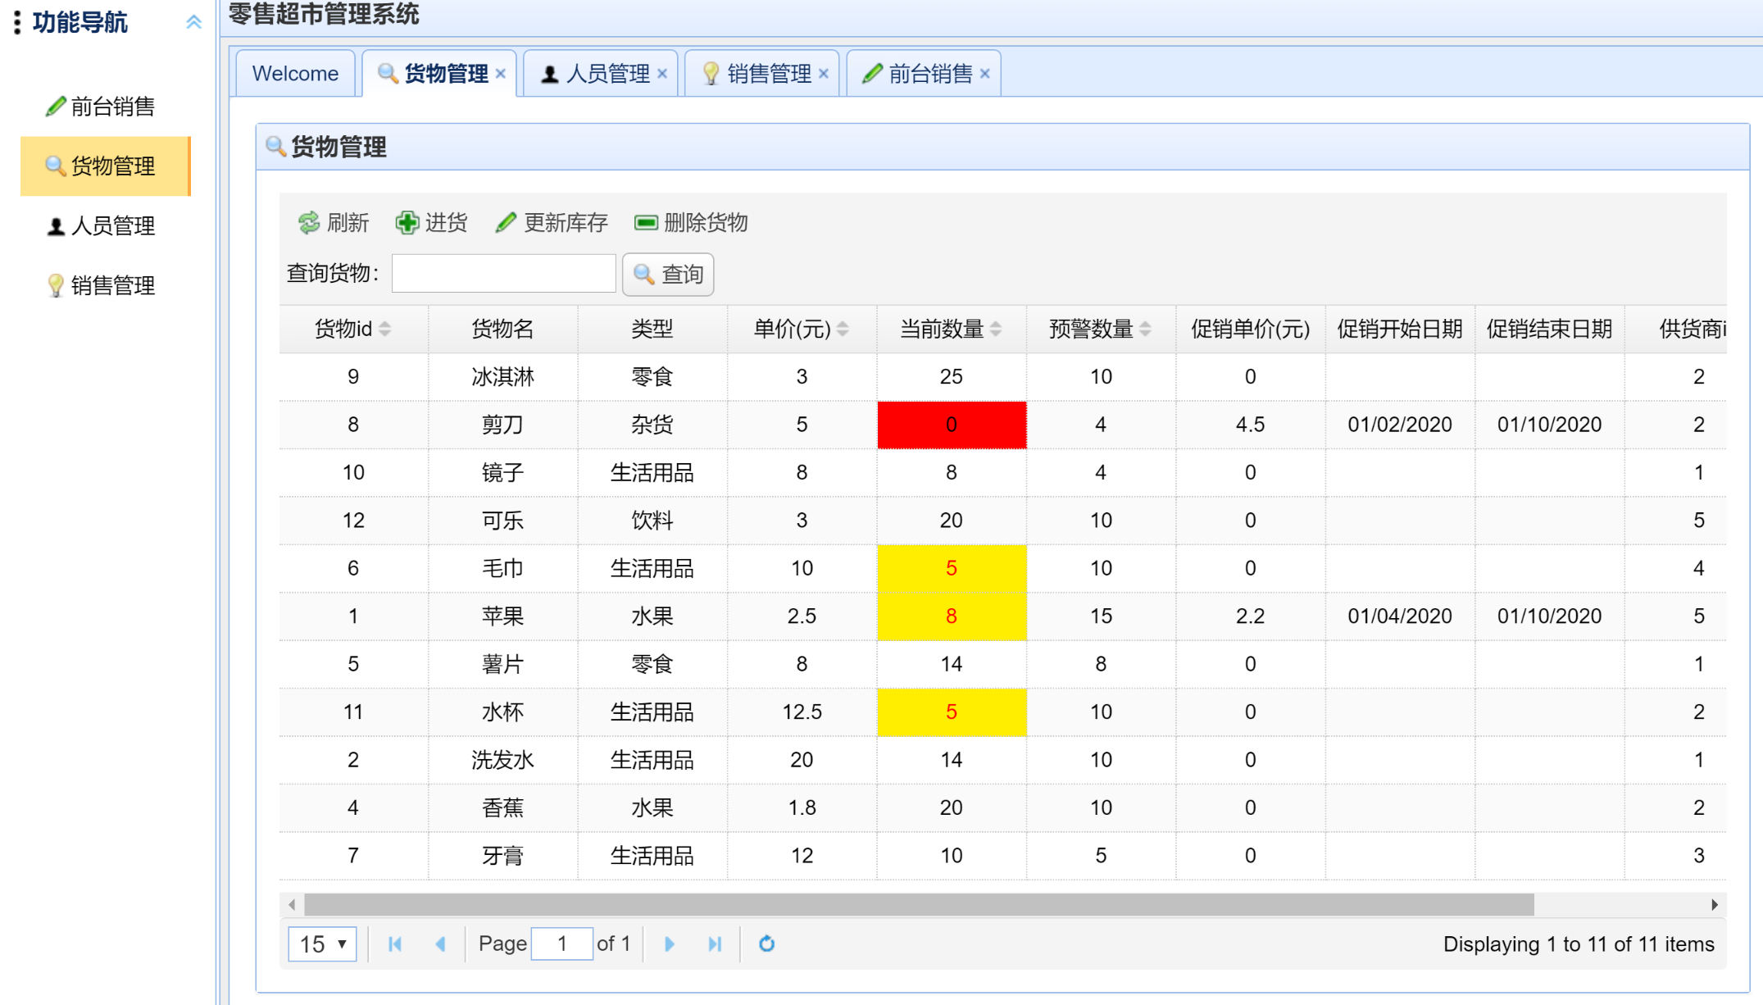Click the 更新库存 pencil icon

[506, 223]
